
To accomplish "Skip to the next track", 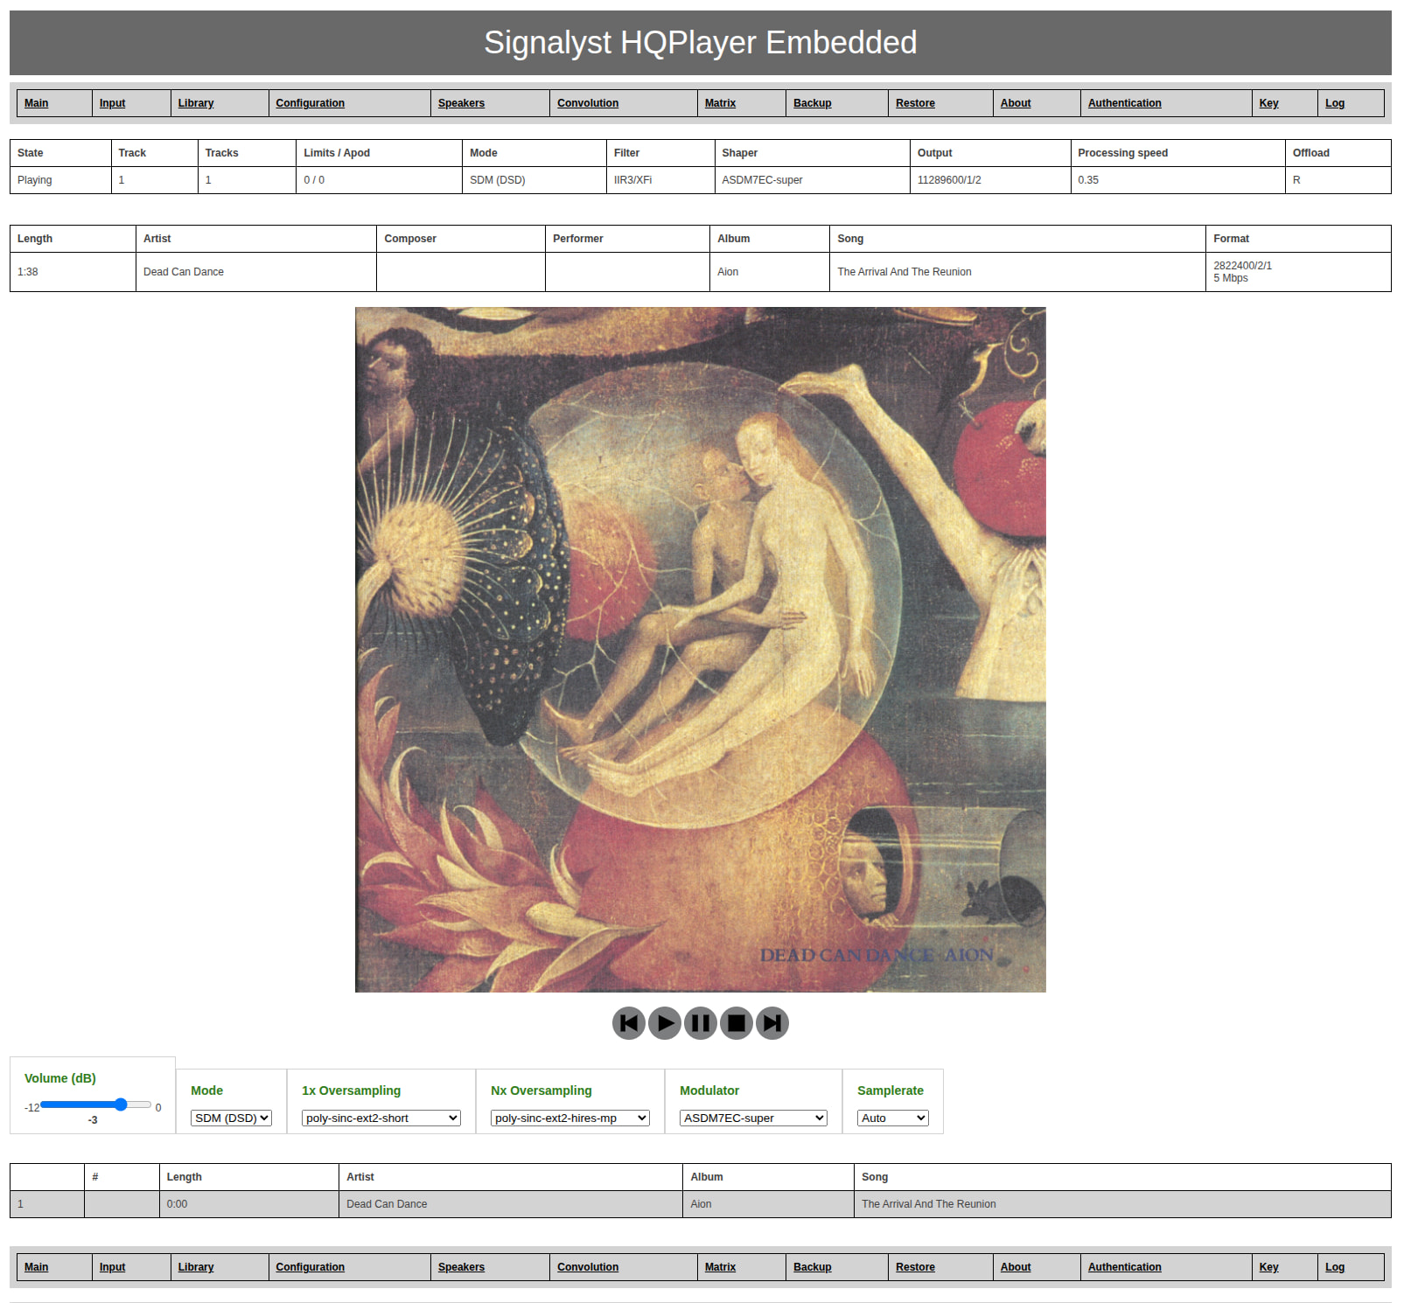I will (x=772, y=1022).
